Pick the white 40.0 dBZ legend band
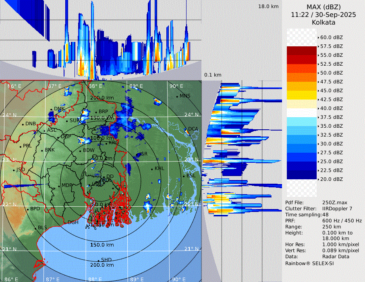365x282 pixels. (302, 113)
